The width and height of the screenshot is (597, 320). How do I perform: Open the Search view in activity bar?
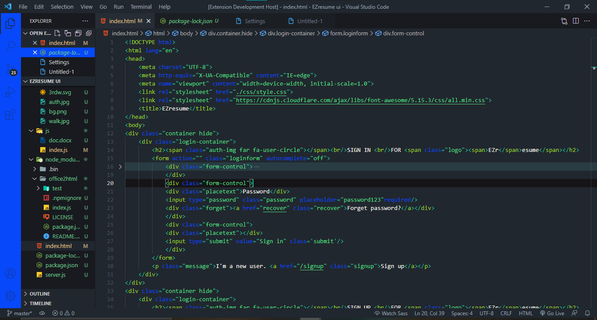coord(10,46)
